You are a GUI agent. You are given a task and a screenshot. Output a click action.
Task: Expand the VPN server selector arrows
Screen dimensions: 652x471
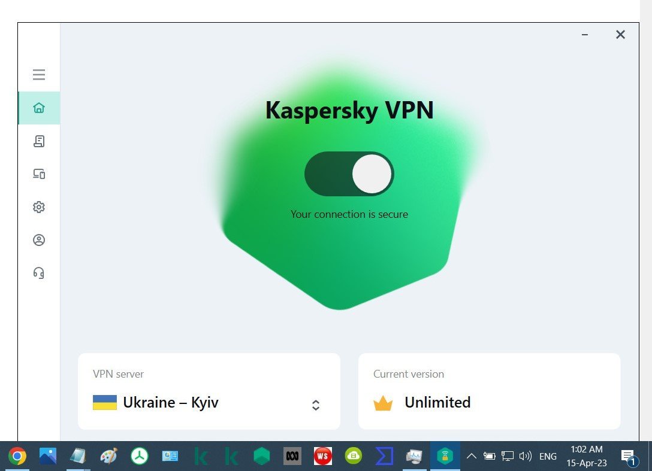[316, 405]
